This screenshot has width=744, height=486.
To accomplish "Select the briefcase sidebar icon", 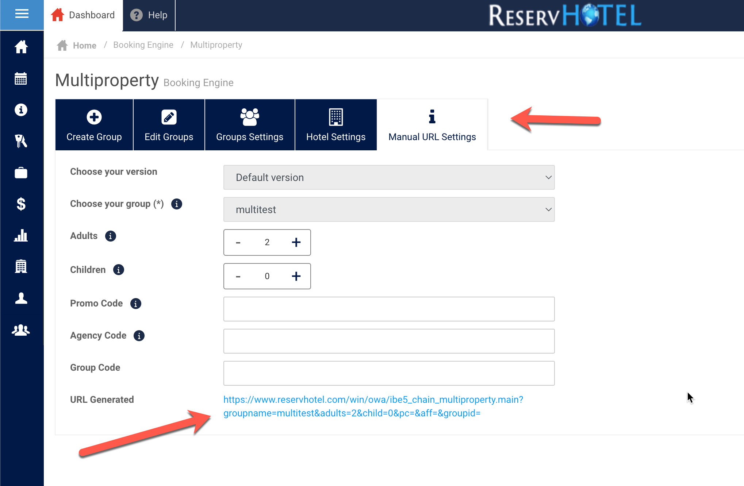I will (21, 173).
